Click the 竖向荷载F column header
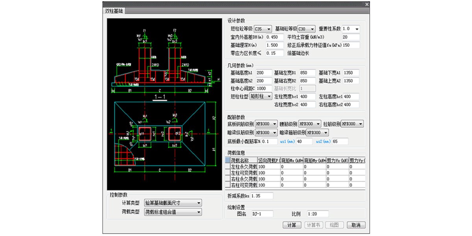 tap(269, 160)
